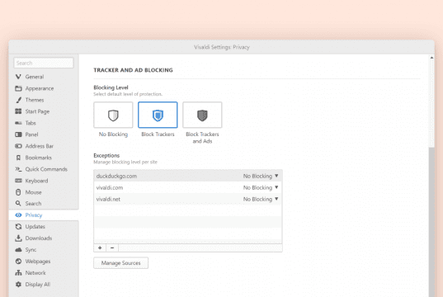Screen dimensions: 443x297
Task: Open Updates settings label
Action: tap(35, 227)
